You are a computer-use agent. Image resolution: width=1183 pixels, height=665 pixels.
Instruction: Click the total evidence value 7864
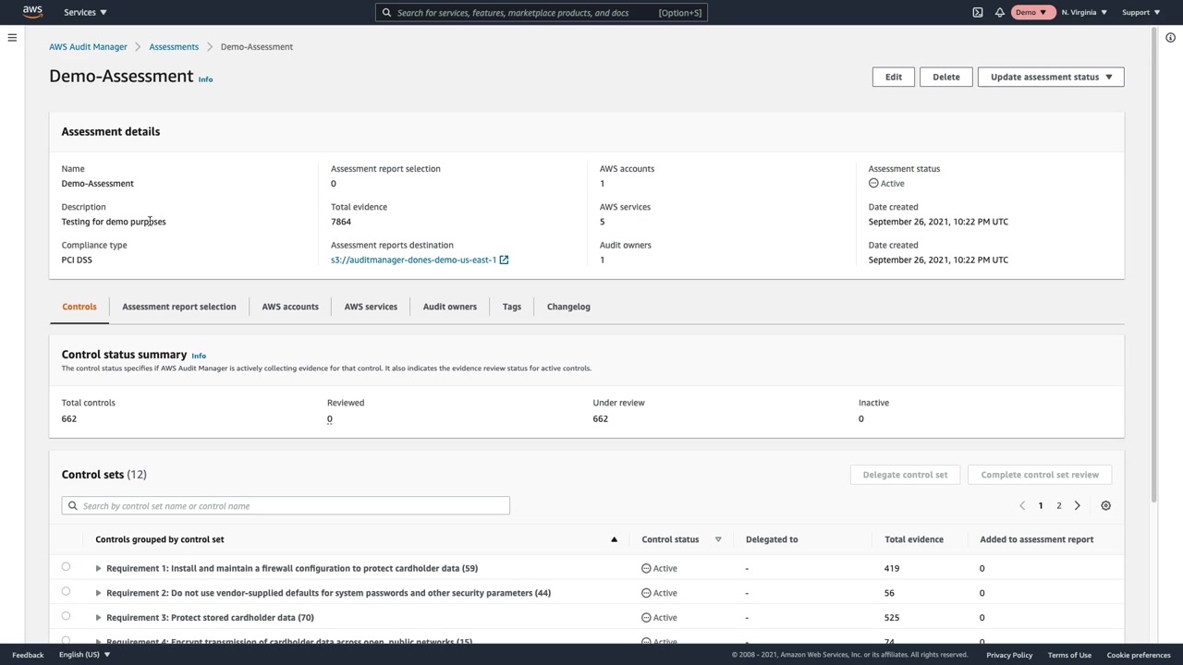[x=341, y=222]
